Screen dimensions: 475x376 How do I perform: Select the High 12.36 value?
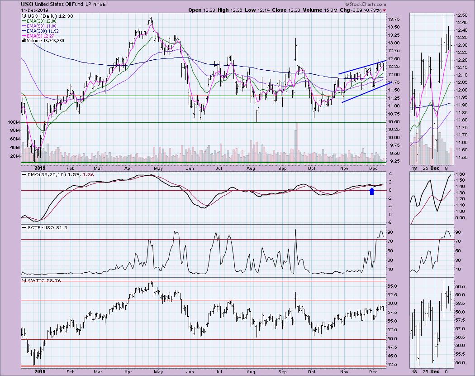(x=230, y=10)
